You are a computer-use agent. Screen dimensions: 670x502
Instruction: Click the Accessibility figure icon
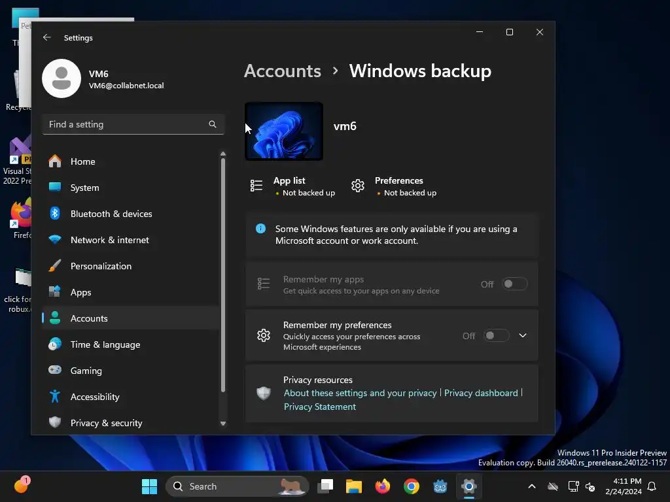click(x=55, y=396)
